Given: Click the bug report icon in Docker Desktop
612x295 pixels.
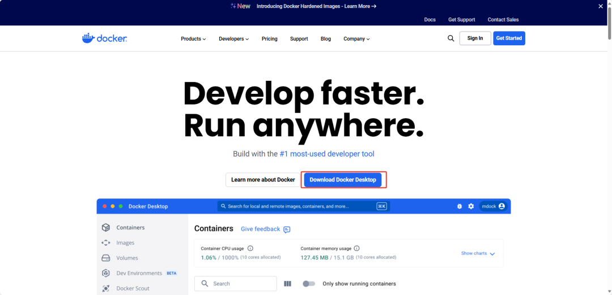Looking at the screenshot, I should tap(460, 206).
